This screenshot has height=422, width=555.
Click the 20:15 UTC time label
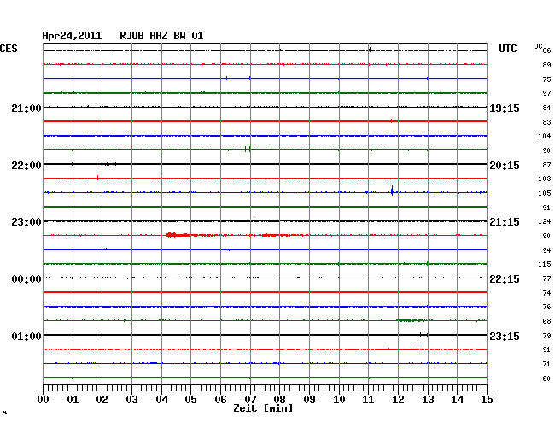(x=505, y=166)
